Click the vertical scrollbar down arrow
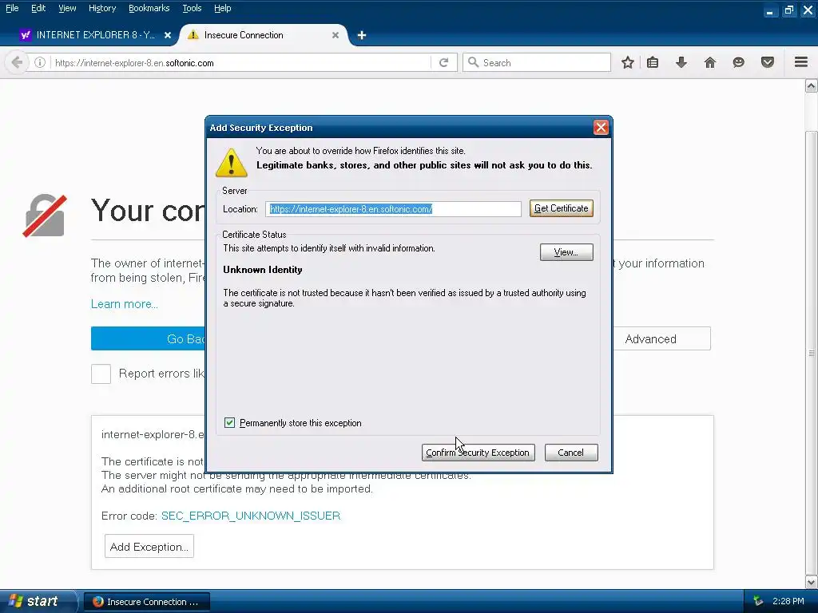818x613 pixels. tap(811, 582)
